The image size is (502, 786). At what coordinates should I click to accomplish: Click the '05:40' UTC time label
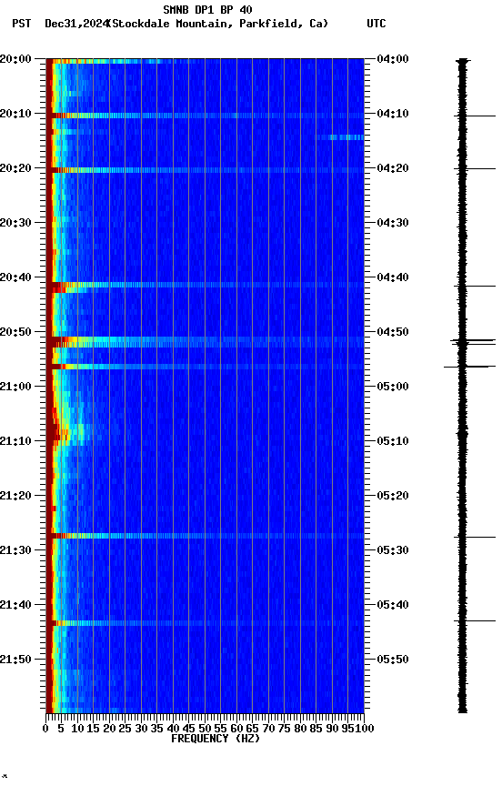coord(393,605)
